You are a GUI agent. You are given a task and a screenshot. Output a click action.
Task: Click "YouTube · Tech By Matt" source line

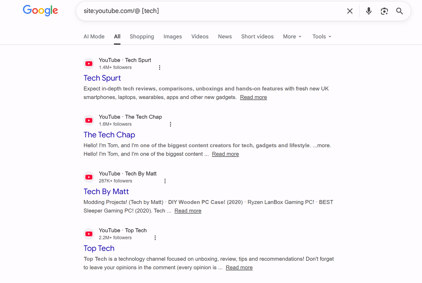[128, 174]
